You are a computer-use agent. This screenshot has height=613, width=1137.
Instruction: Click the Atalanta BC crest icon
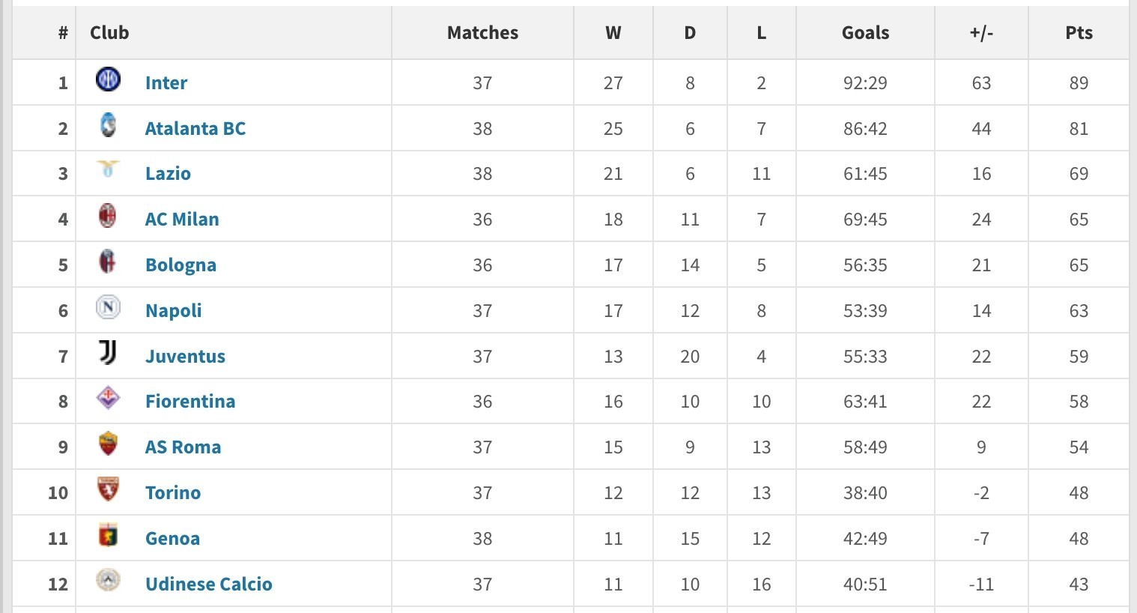pos(108,124)
